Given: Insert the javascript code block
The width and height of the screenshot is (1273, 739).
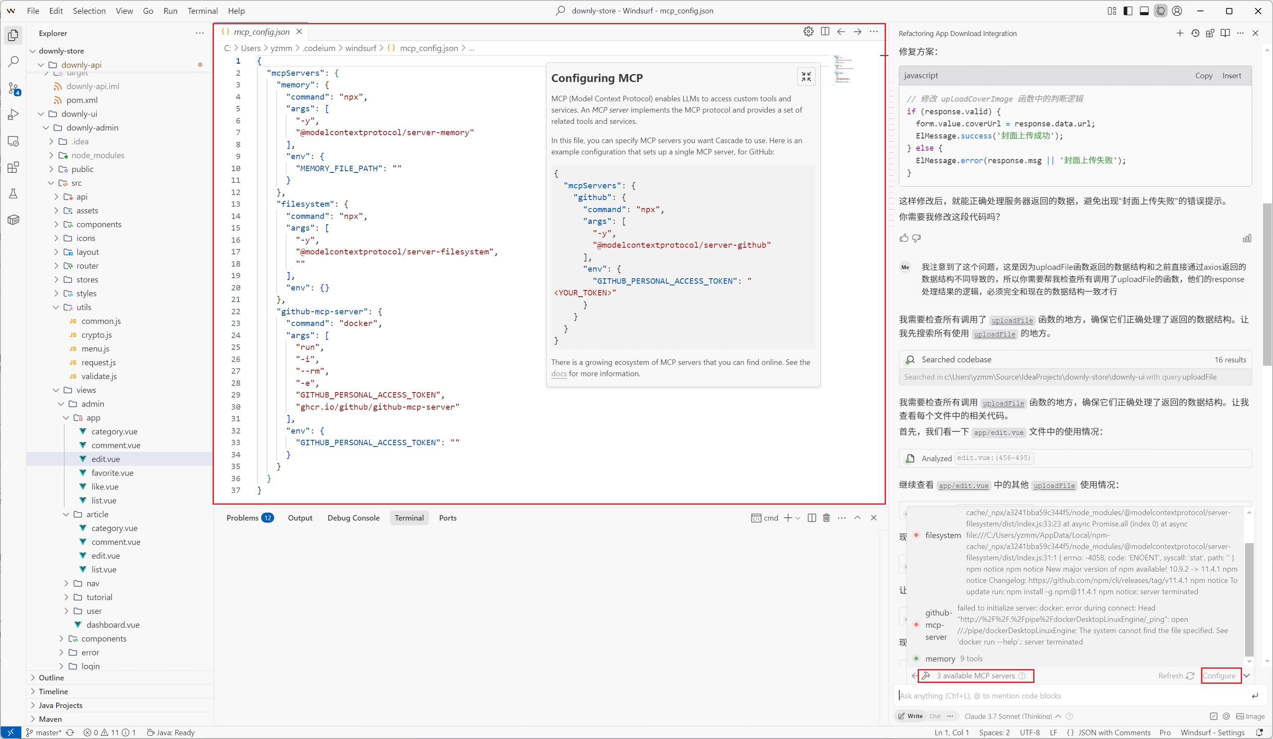Looking at the screenshot, I should point(1231,75).
